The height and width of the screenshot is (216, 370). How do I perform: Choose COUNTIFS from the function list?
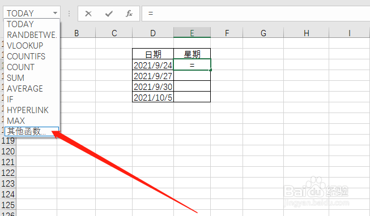[32, 57]
